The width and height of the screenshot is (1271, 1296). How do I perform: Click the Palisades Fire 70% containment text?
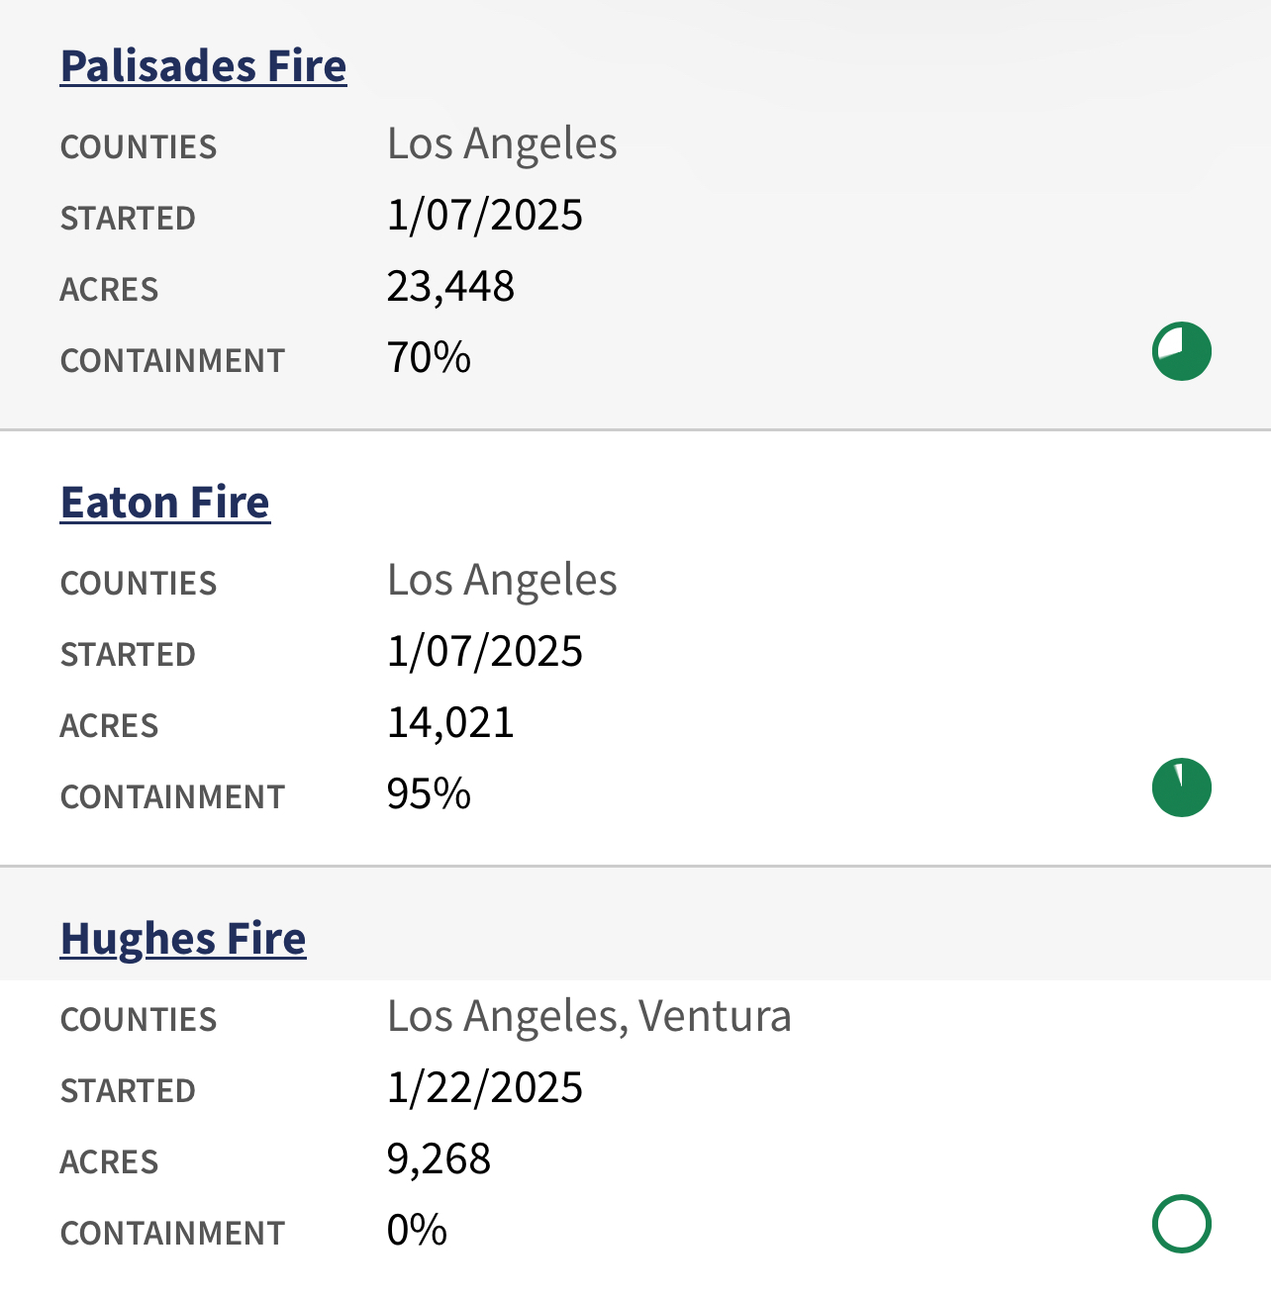click(x=429, y=358)
